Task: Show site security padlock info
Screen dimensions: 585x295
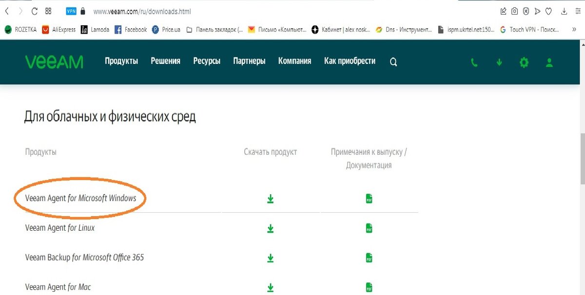Action: 83,11
